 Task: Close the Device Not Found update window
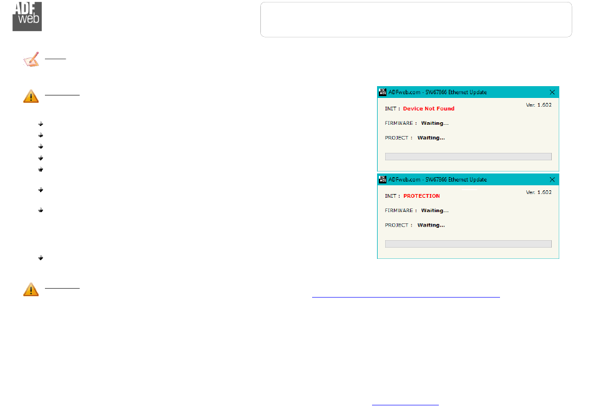point(552,92)
